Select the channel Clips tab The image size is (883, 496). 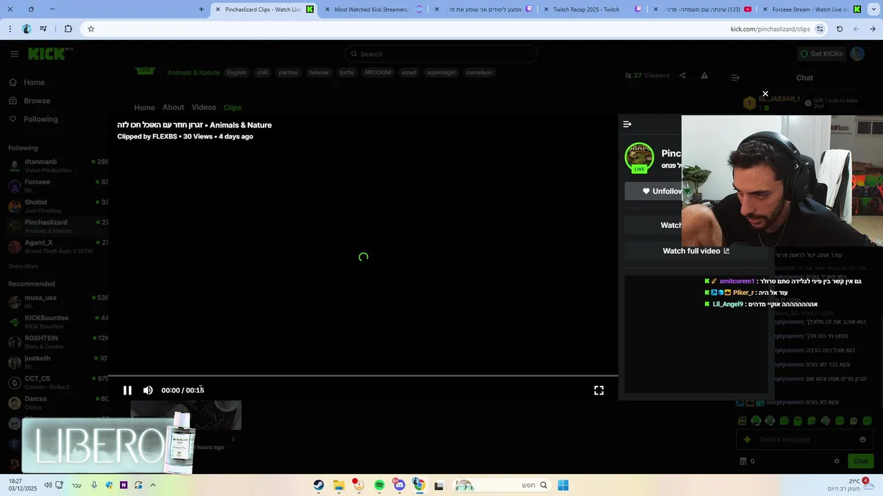pyautogui.click(x=232, y=107)
